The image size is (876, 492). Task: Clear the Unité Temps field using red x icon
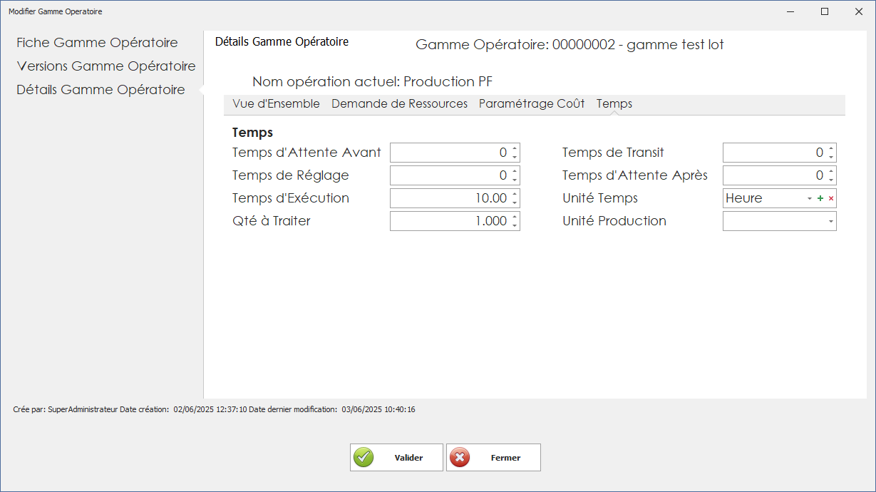[831, 198]
